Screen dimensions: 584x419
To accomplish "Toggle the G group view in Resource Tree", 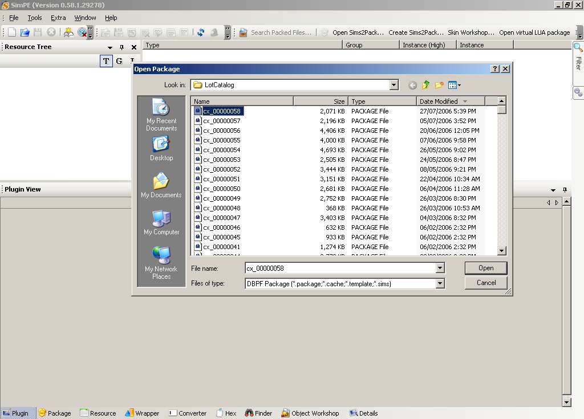I will tap(119, 61).
